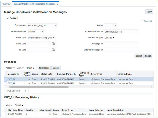The height and width of the screenshot is (118, 158).
Task: Expand the Service Provider dropdown
Action: (35, 32)
